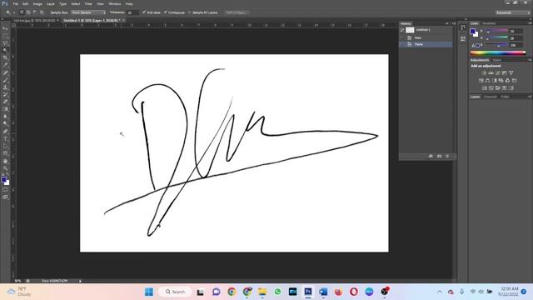Image resolution: width=533 pixels, height=300 pixels.
Task: Click the Refine Edge button
Action: click(x=236, y=12)
